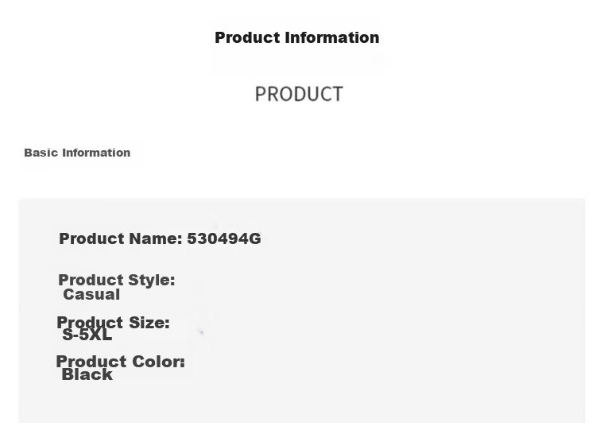Click the product code 530494G
Viewport: 596px width, 434px height.
tap(224, 238)
